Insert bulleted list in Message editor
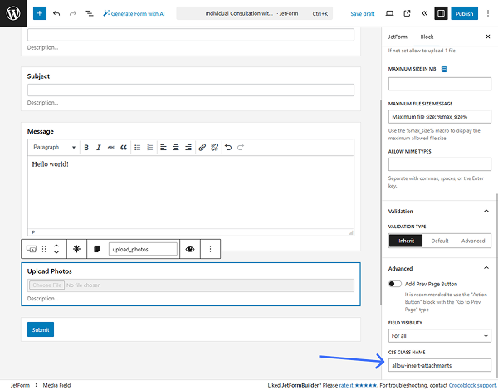 tap(138, 148)
